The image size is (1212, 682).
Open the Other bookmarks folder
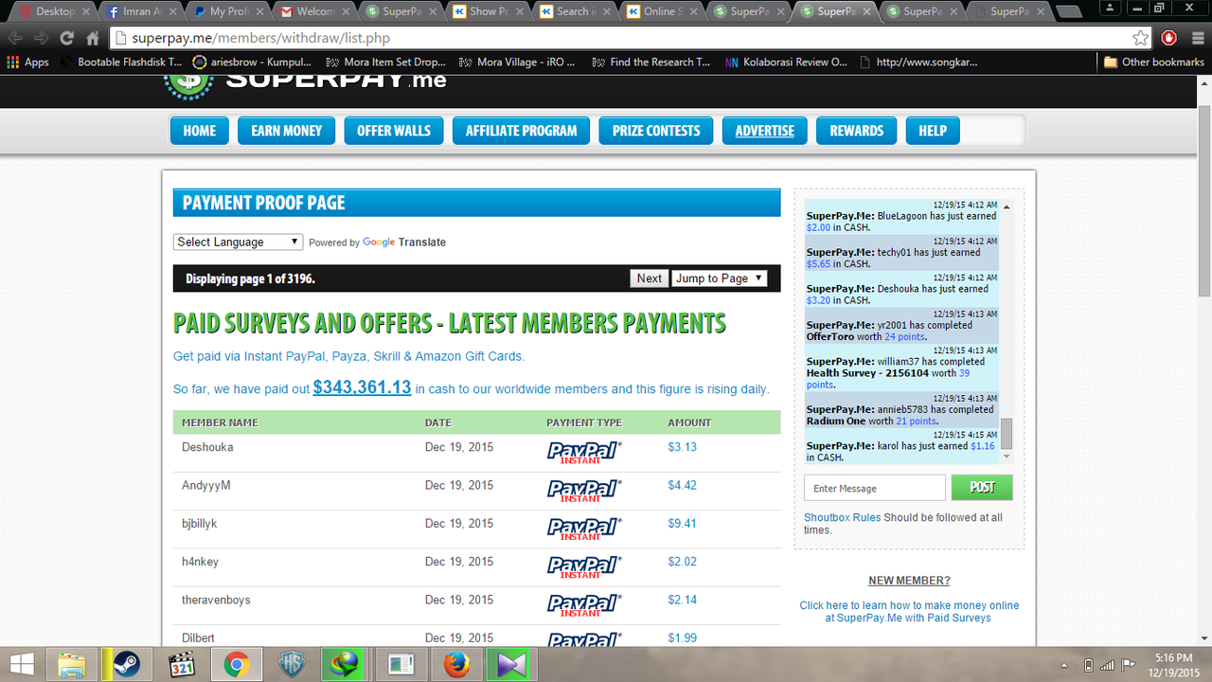[x=1153, y=63]
